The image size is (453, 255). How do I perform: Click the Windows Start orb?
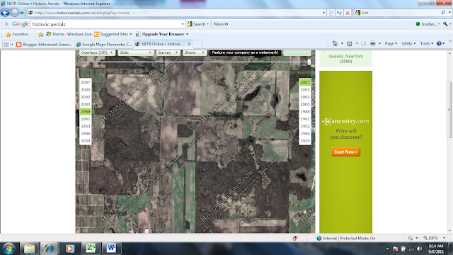tap(8, 249)
